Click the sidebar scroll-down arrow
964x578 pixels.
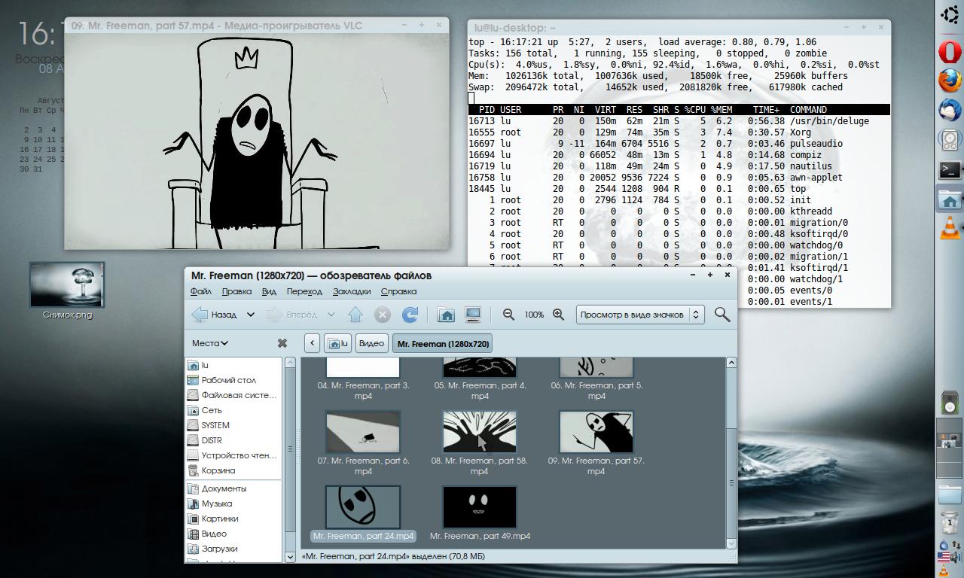(290, 557)
